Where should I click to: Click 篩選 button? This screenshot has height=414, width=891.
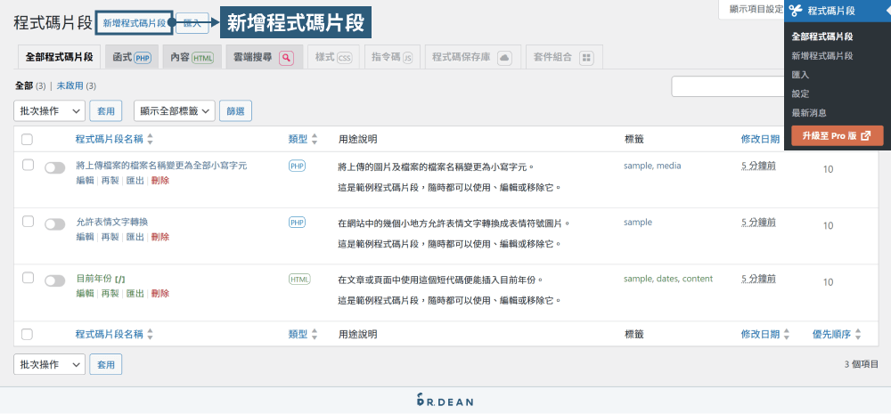click(236, 111)
